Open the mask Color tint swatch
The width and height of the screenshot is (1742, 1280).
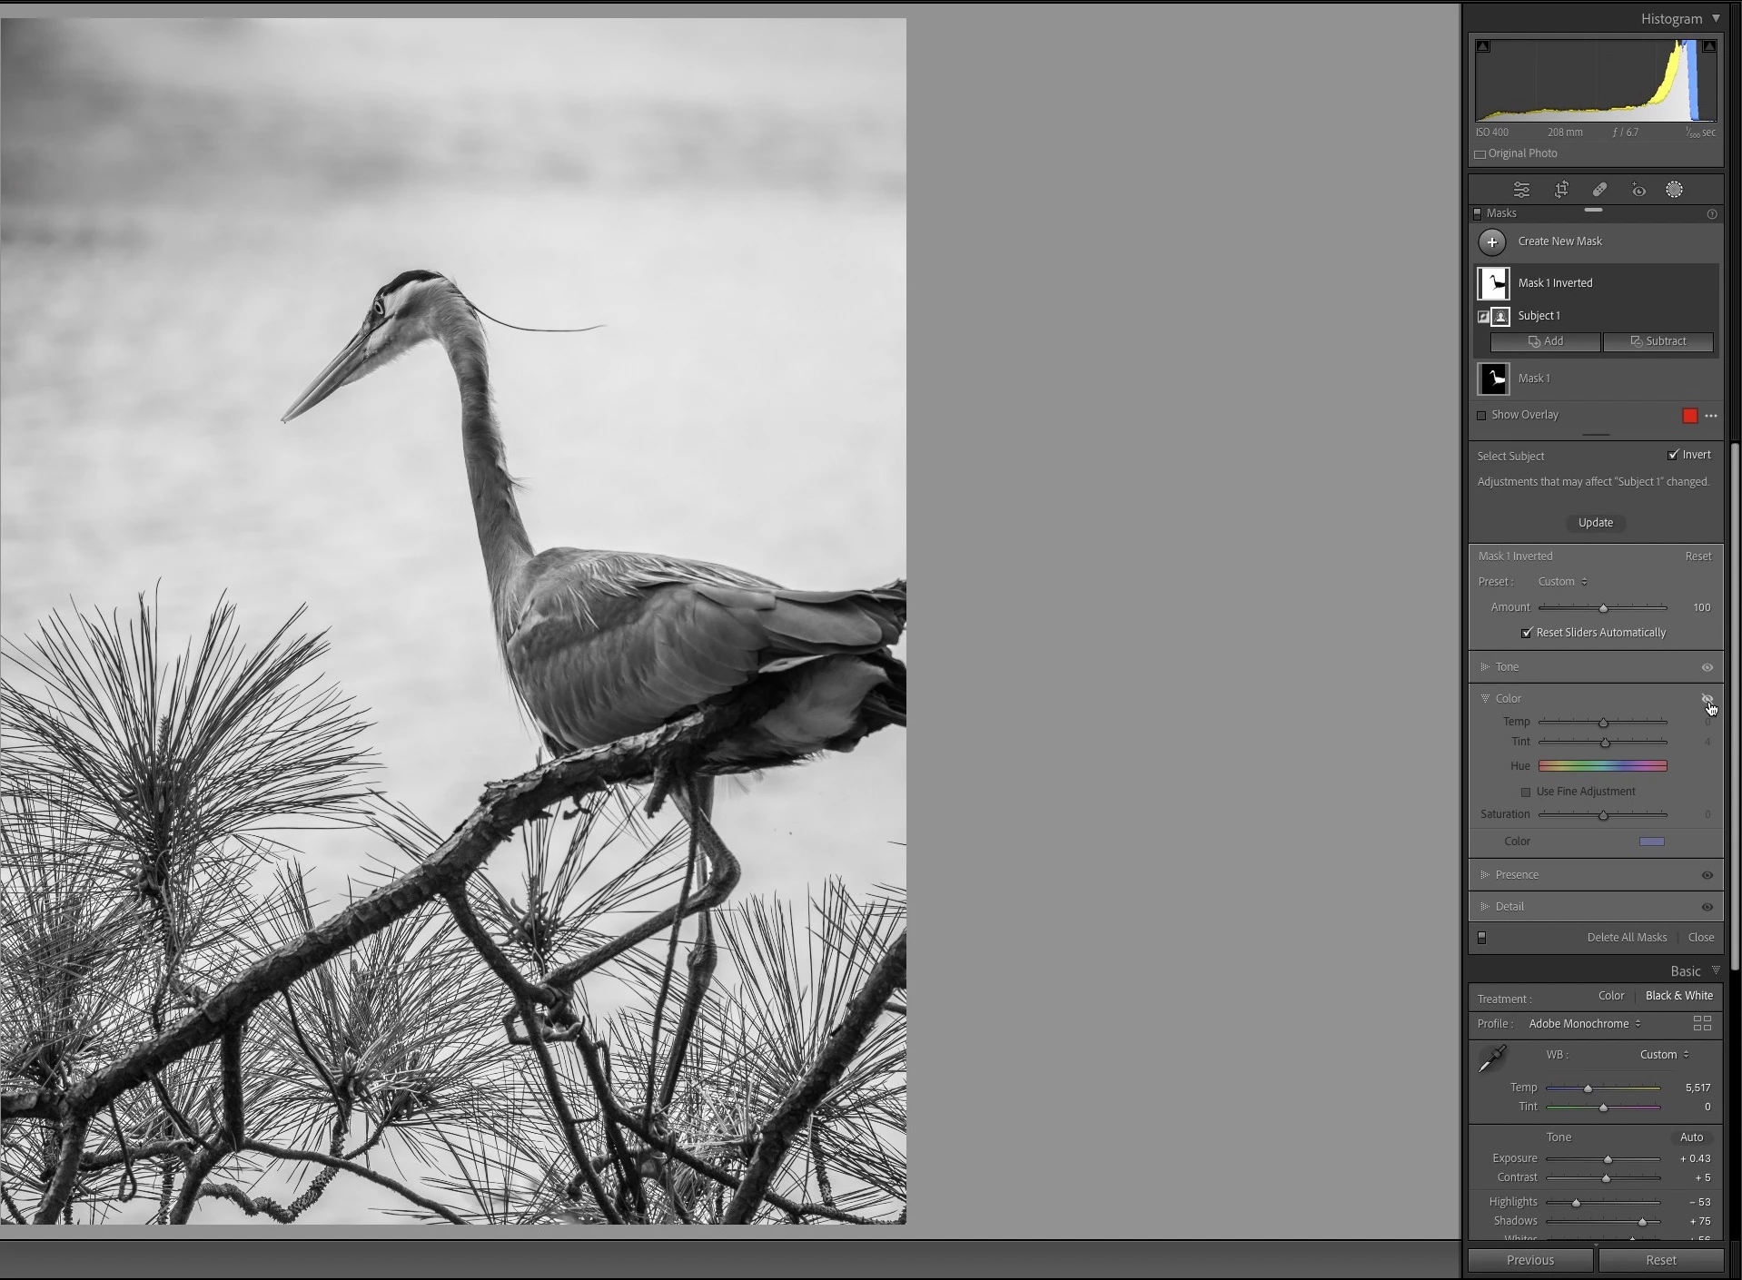[x=1651, y=842]
